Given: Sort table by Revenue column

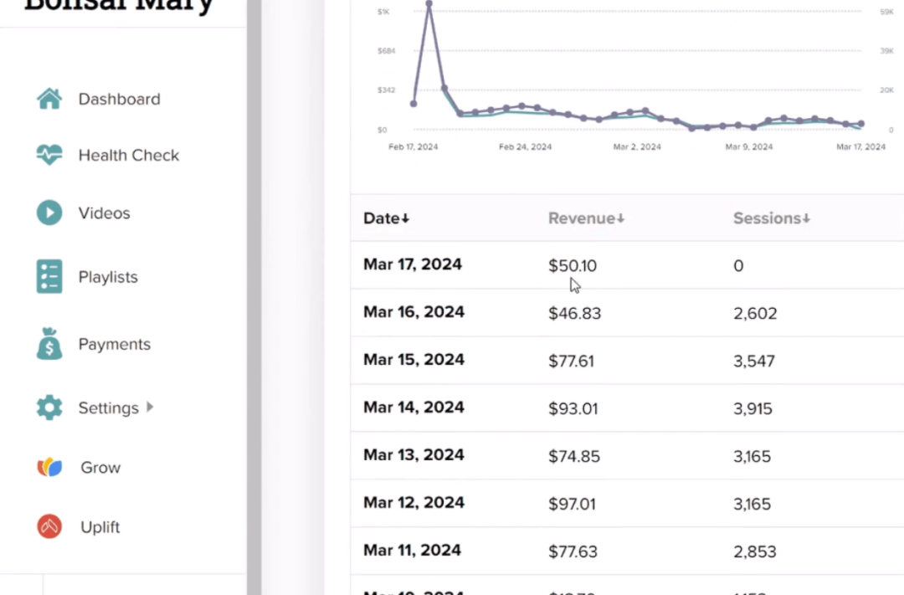Looking at the screenshot, I should click(586, 218).
